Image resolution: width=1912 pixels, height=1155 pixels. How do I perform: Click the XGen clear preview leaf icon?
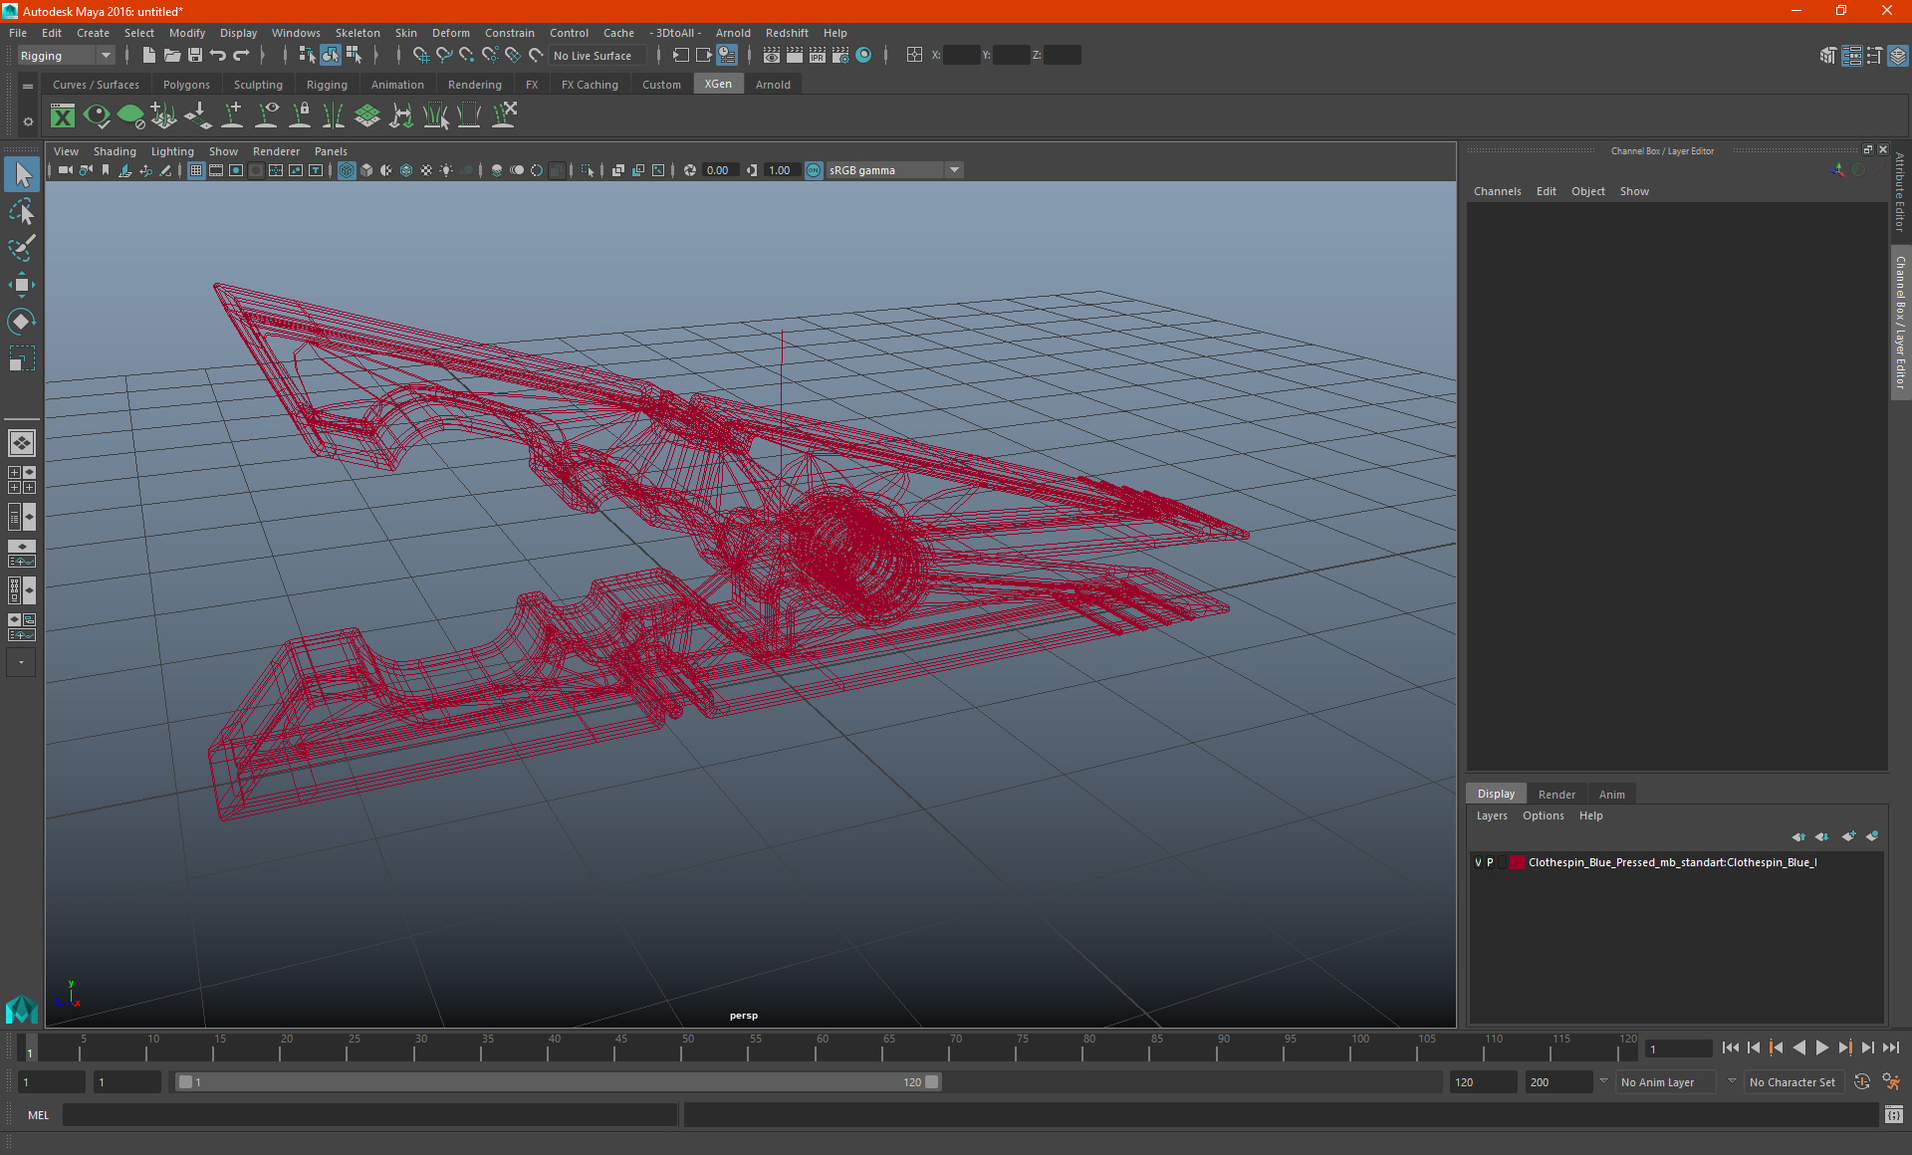tap(130, 116)
